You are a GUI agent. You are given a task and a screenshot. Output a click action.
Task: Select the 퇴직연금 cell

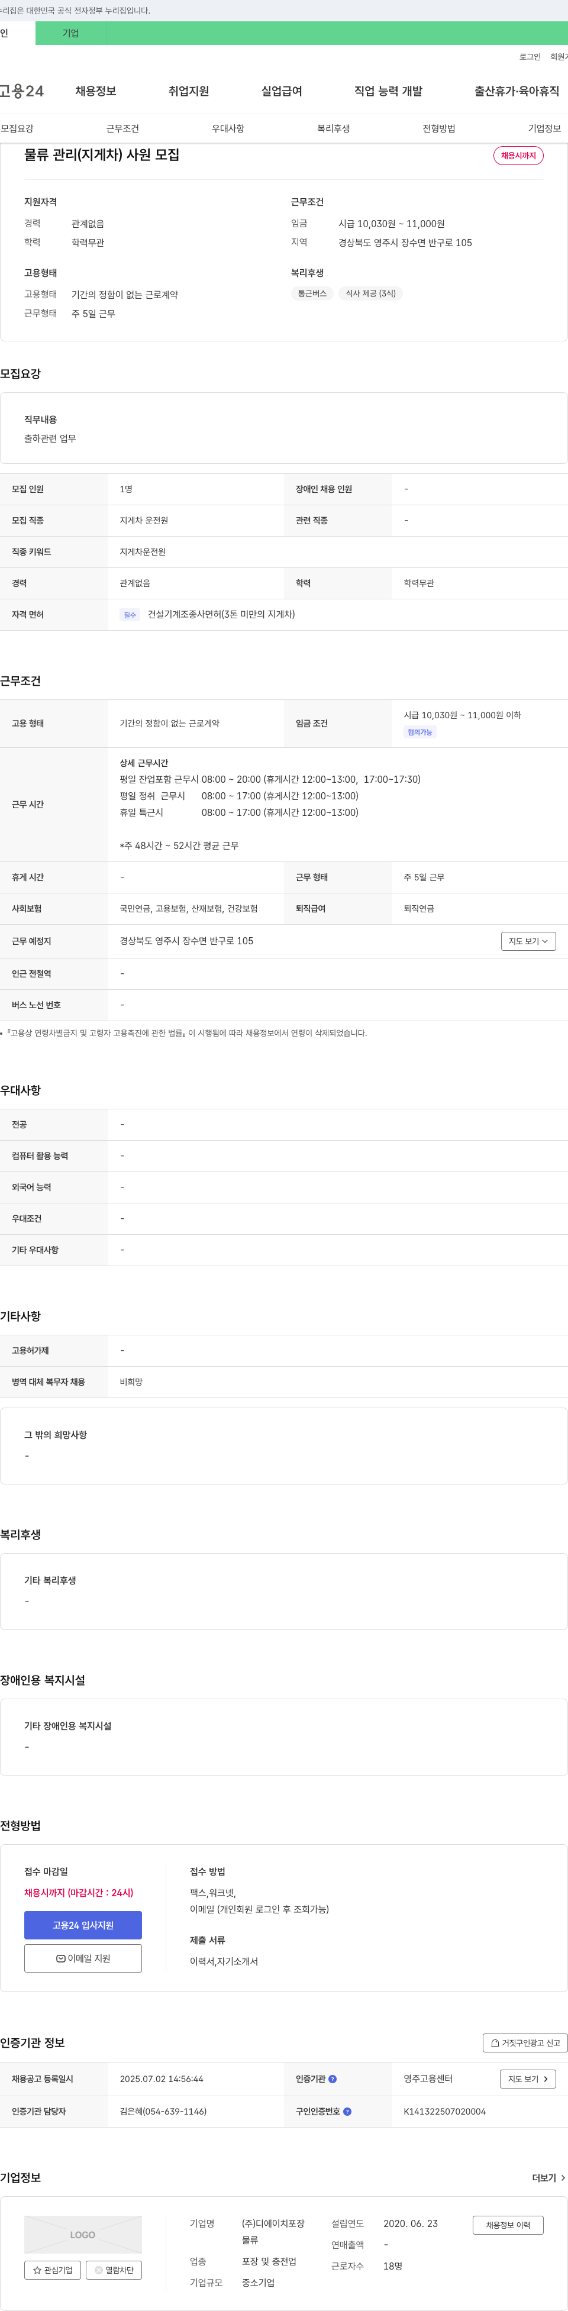point(419,909)
